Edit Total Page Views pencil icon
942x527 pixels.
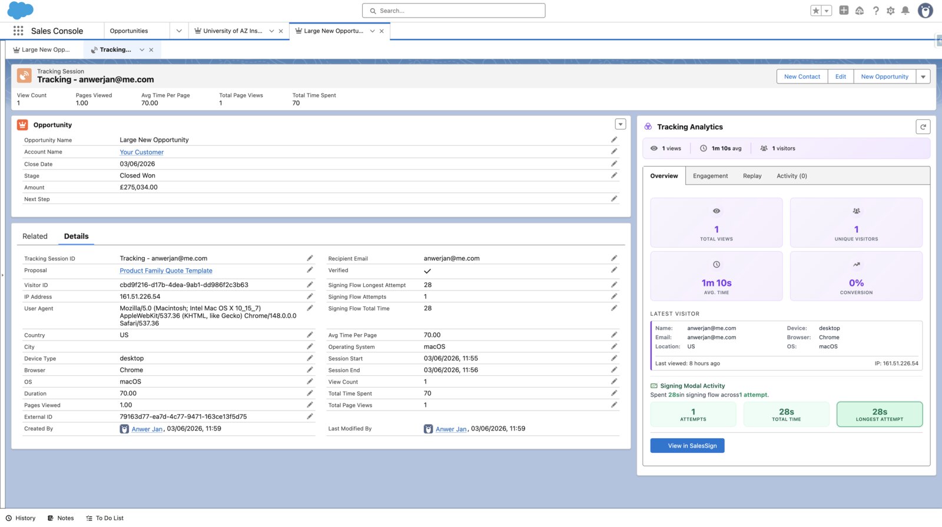point(613,405)
